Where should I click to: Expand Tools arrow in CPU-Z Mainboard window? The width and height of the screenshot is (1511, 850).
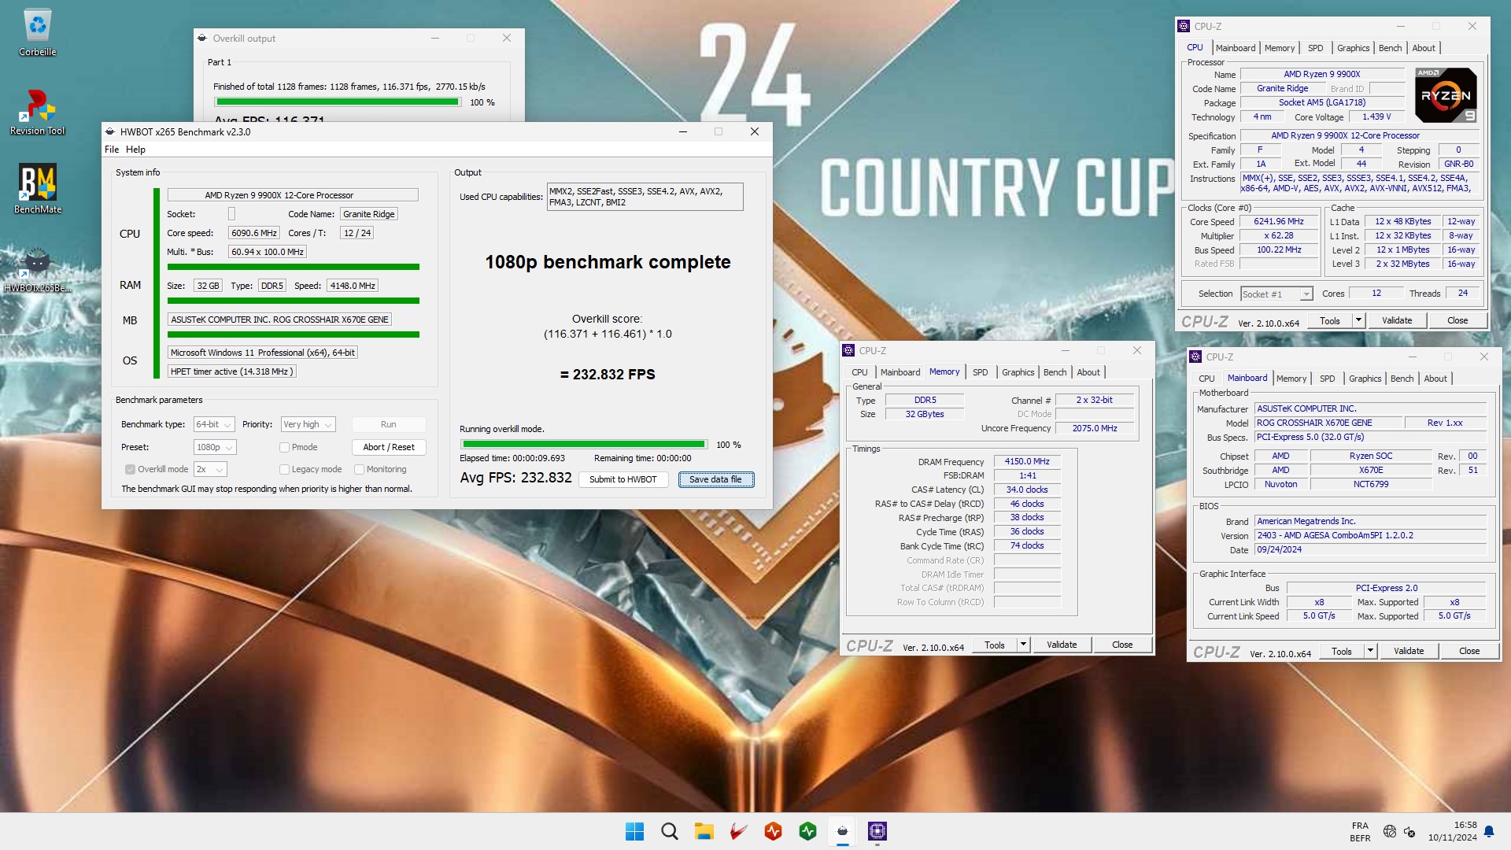coord(1370,651)
